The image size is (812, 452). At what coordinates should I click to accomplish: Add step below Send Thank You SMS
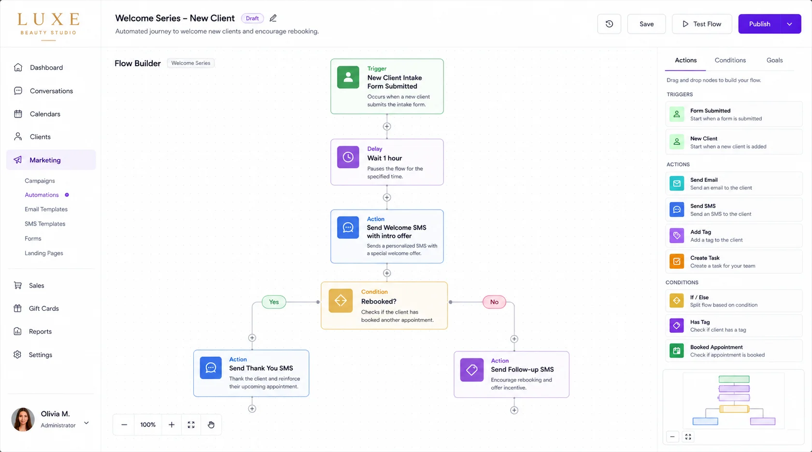252,409
